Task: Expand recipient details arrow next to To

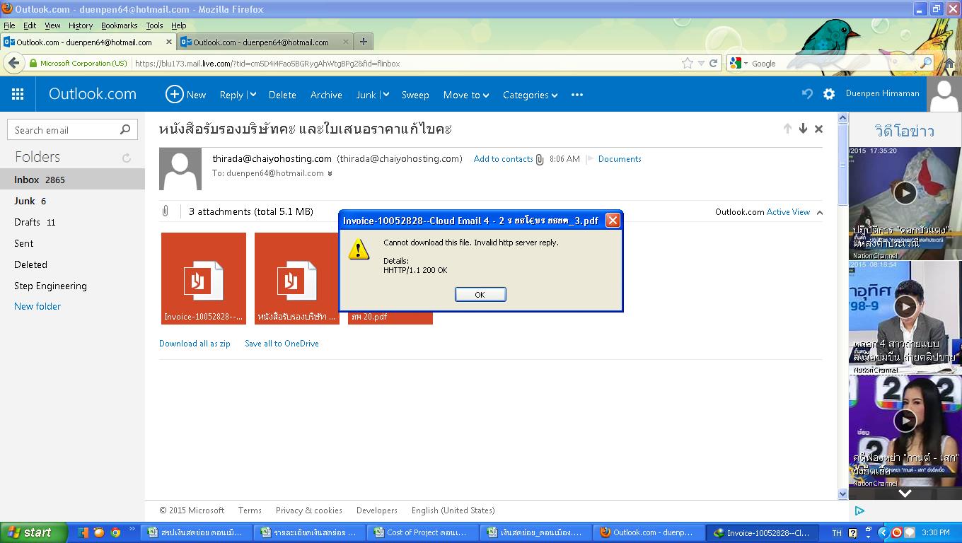Action: click(x=330, y=173)
